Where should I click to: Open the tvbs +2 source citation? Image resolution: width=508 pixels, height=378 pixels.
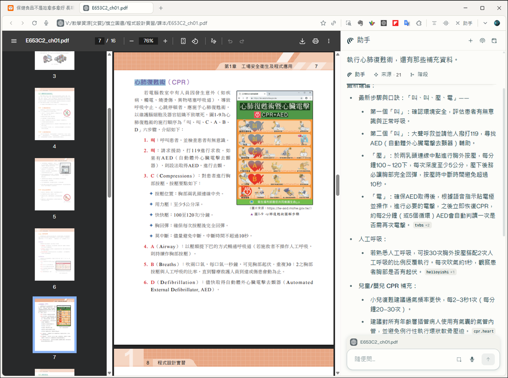pyautogui.click(x=422, y=225)
